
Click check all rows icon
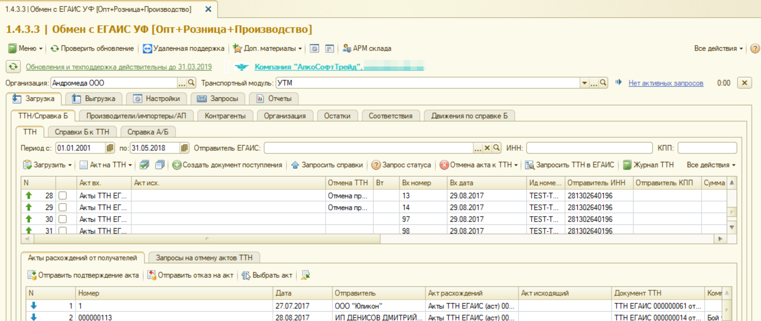pos(144,165)
